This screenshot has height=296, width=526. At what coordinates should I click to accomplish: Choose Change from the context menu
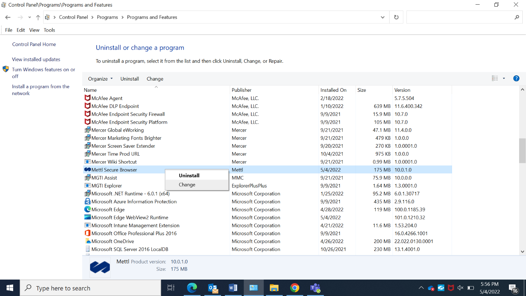(197, 185)
